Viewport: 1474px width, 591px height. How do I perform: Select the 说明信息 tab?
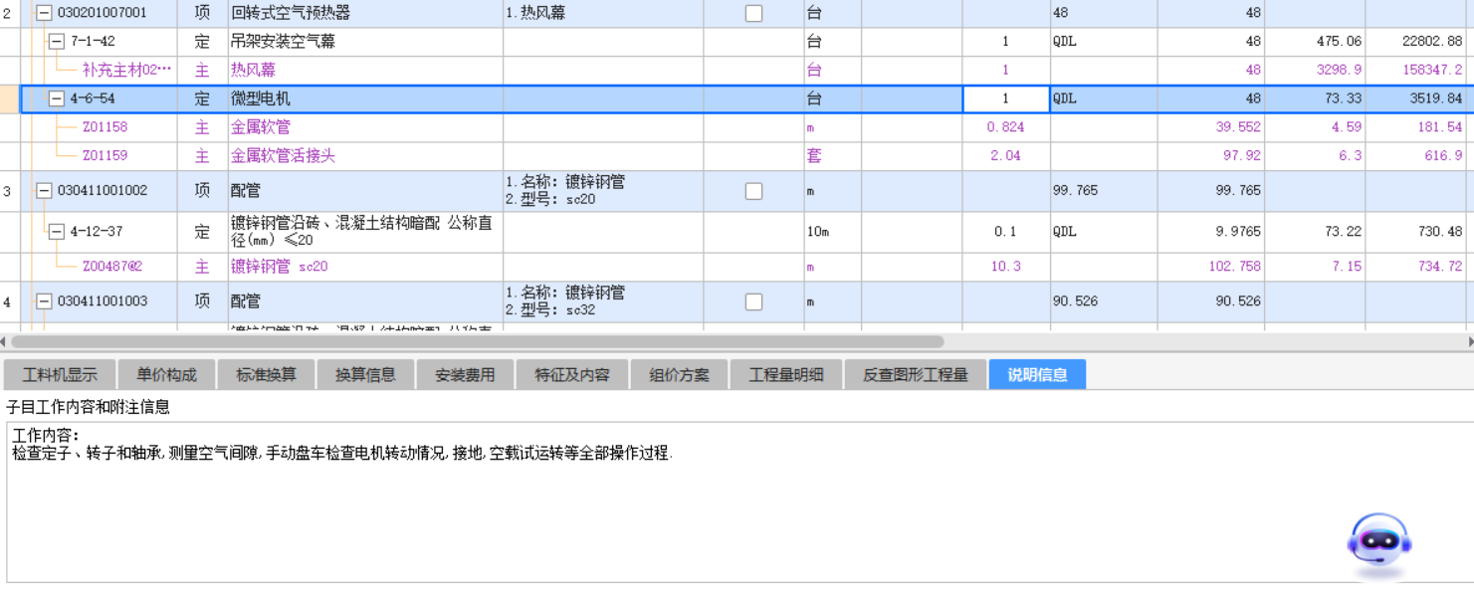point(1036,374)
